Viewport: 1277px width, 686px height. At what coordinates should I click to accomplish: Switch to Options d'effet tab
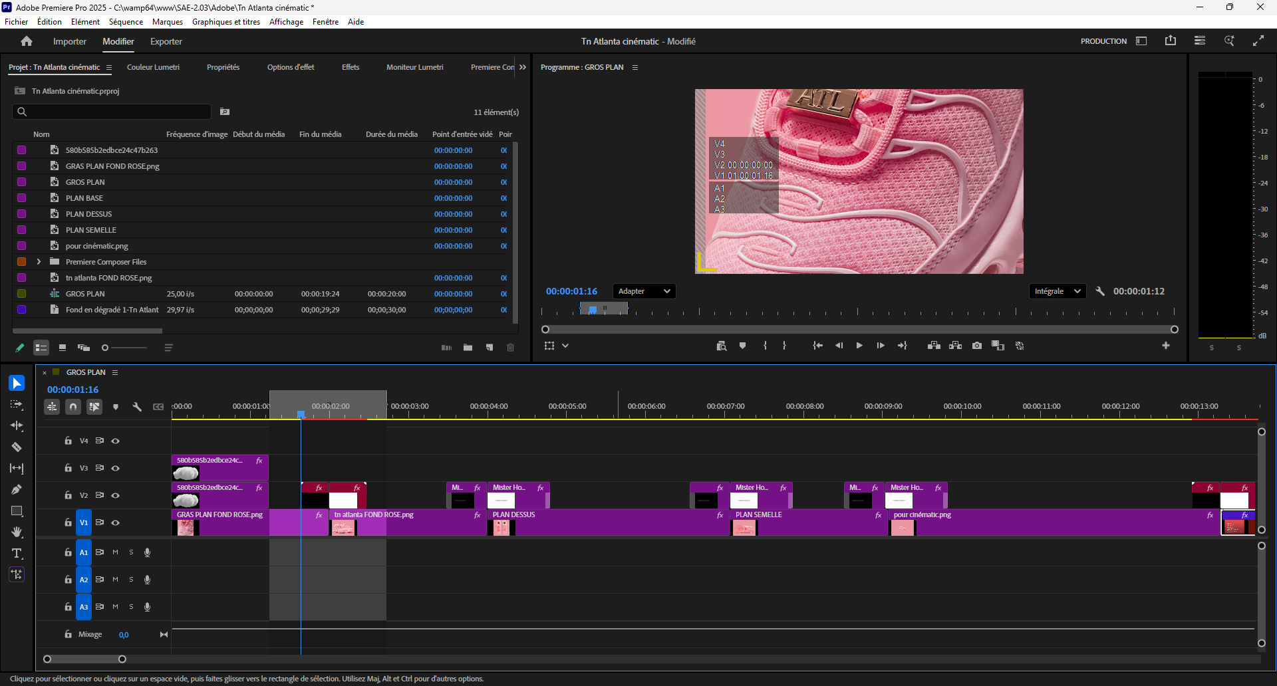[x=291, y=67]
